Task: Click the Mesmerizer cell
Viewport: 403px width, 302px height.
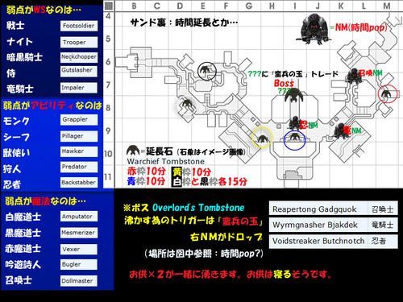Action: [x=79, y=233]
